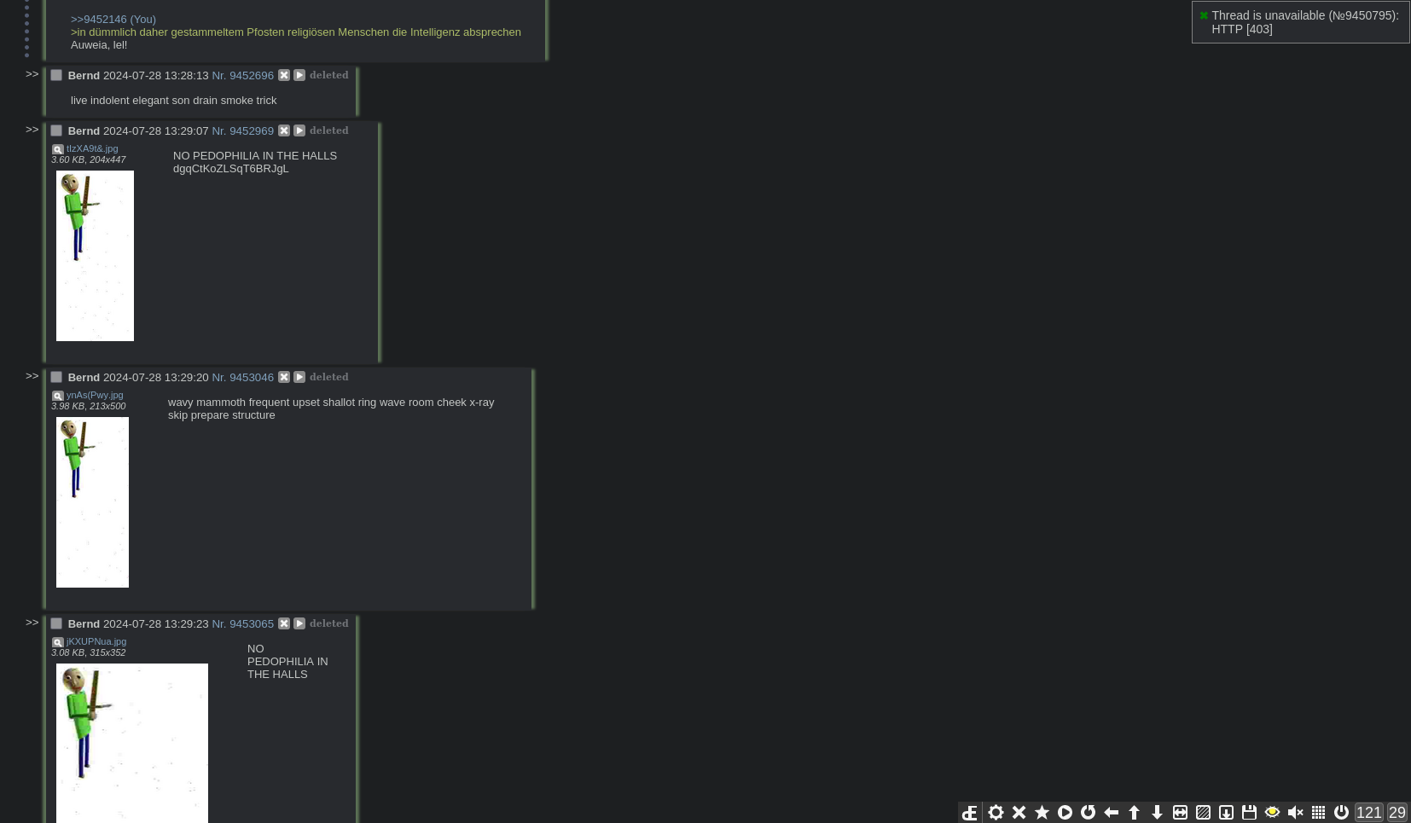
Task: Click the reply arrow icon on post 9452696
Action: pyautogui.click(x=299, y=75)
